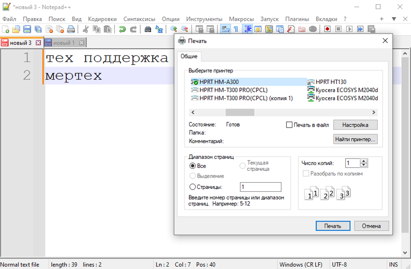
Task: Click the user defined language icon
Action: (x=258, y=29)
